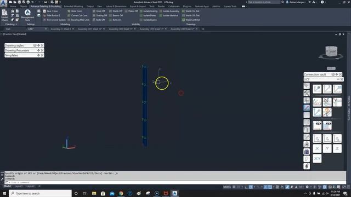Select the UCS origin point tool
This screenshot has width=351, height=197.
pos(317,89)
